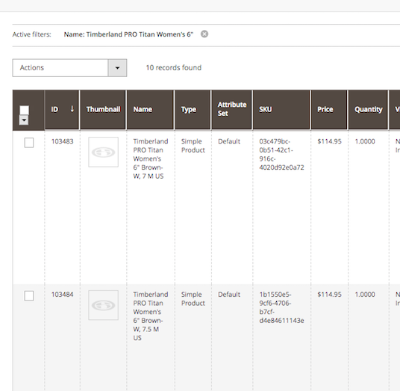Image resolution: width=400 pixels, height=391 pixels.
Task: Expand the mass-select options arrow below the header checkbox
Action: [x=24, y=120]
